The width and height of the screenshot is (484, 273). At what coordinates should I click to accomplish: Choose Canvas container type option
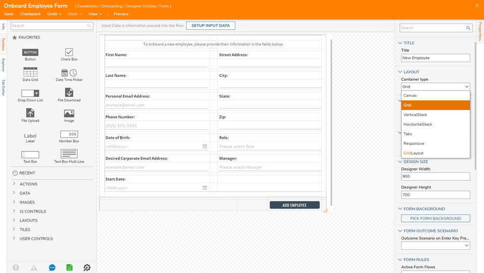[436, 95]
